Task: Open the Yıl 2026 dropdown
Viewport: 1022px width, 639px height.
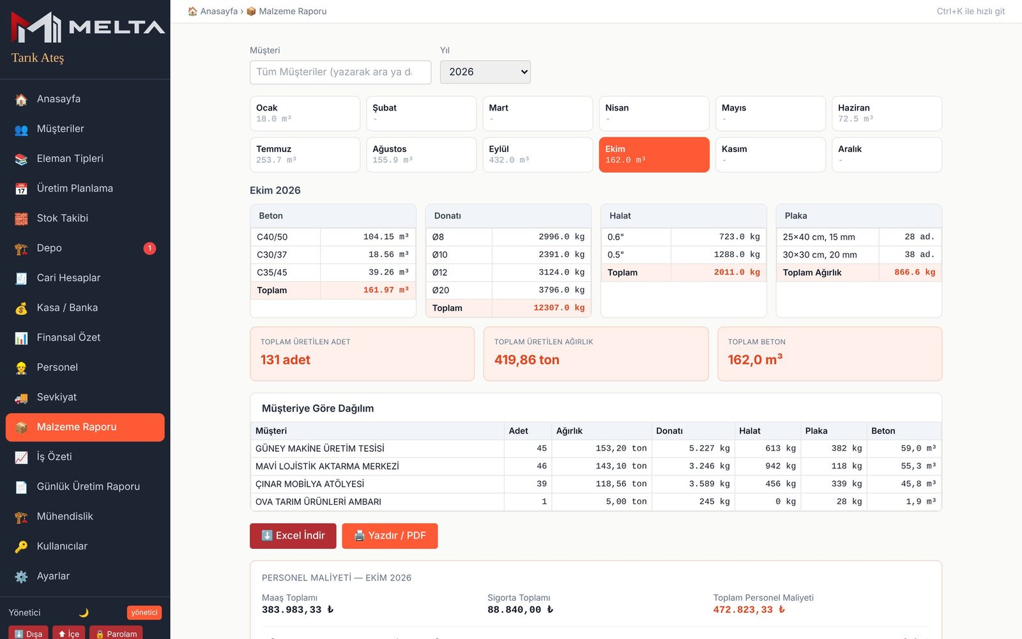Action: coord(485,72)
